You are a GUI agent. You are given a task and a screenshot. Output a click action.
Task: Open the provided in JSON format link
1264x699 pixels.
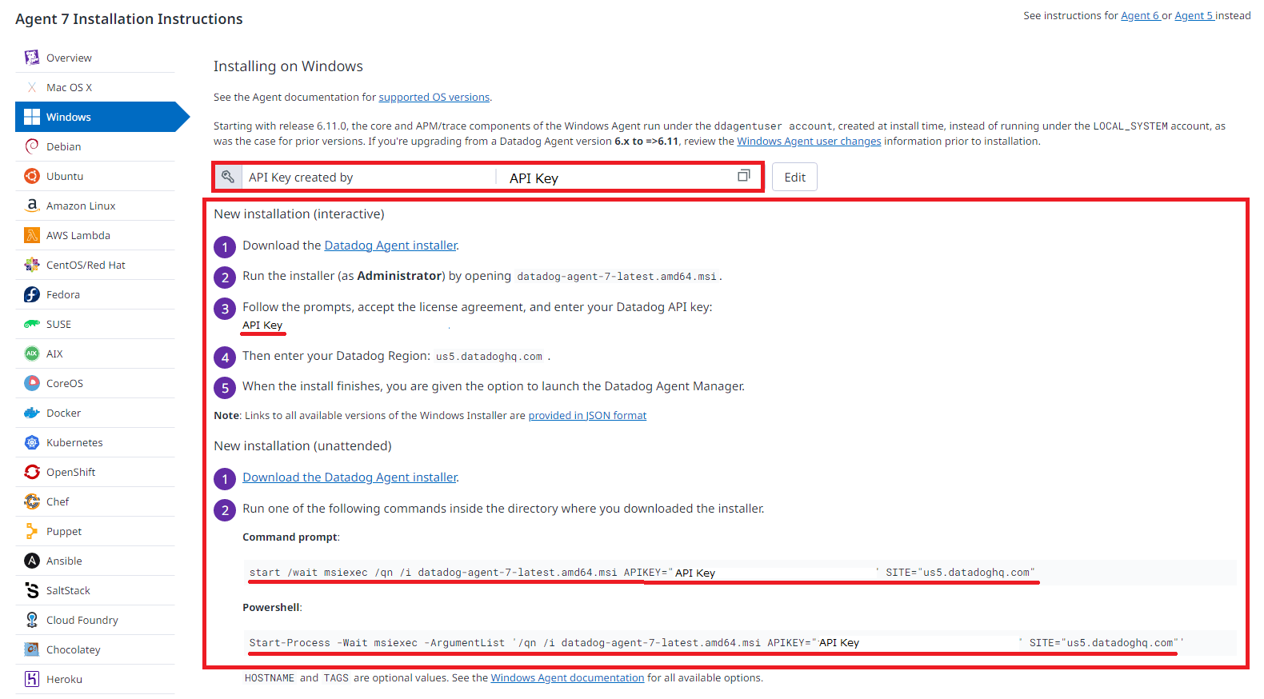pos(587,416)
